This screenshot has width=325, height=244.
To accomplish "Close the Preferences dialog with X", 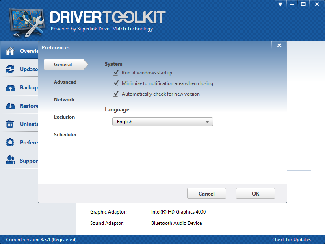I will 279,45.
